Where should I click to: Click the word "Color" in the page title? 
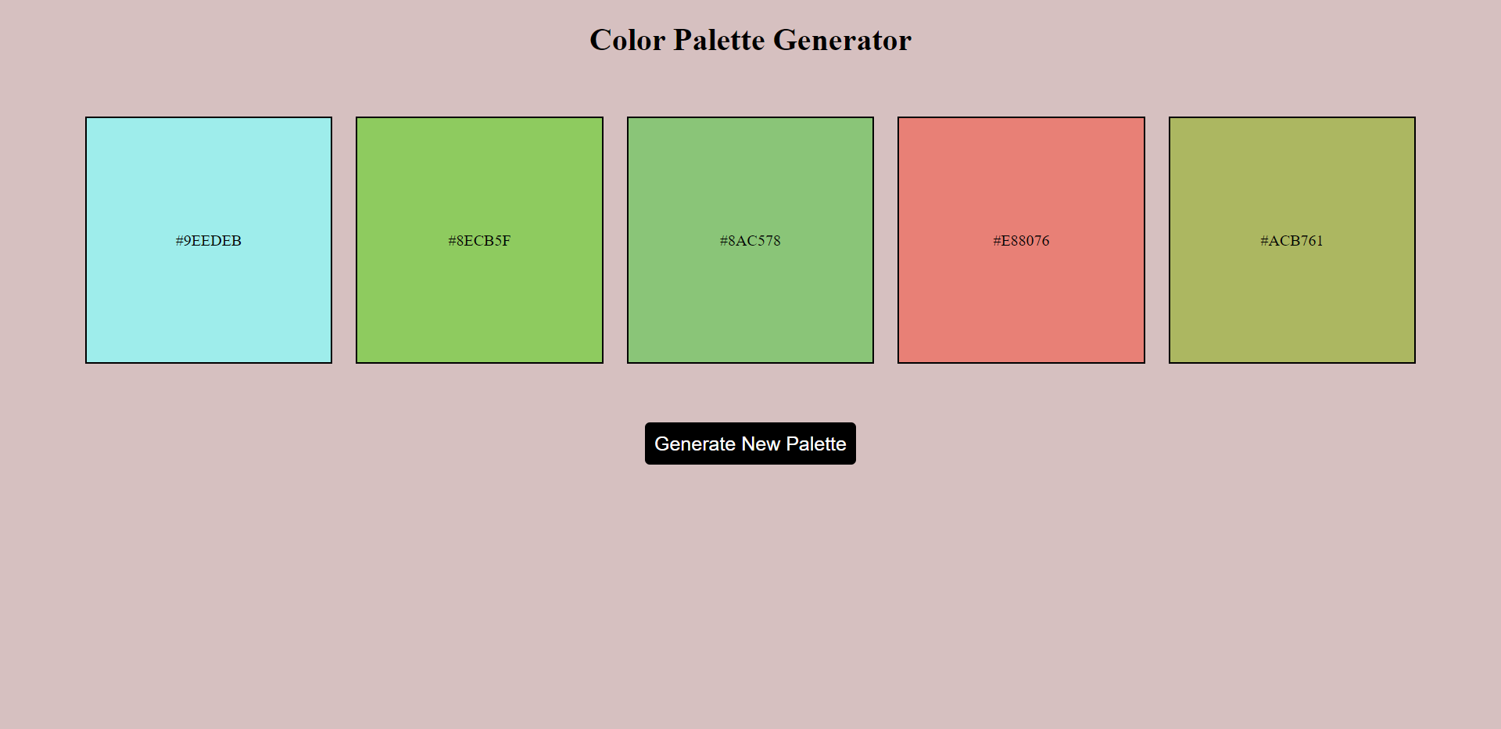click(627, 40)
